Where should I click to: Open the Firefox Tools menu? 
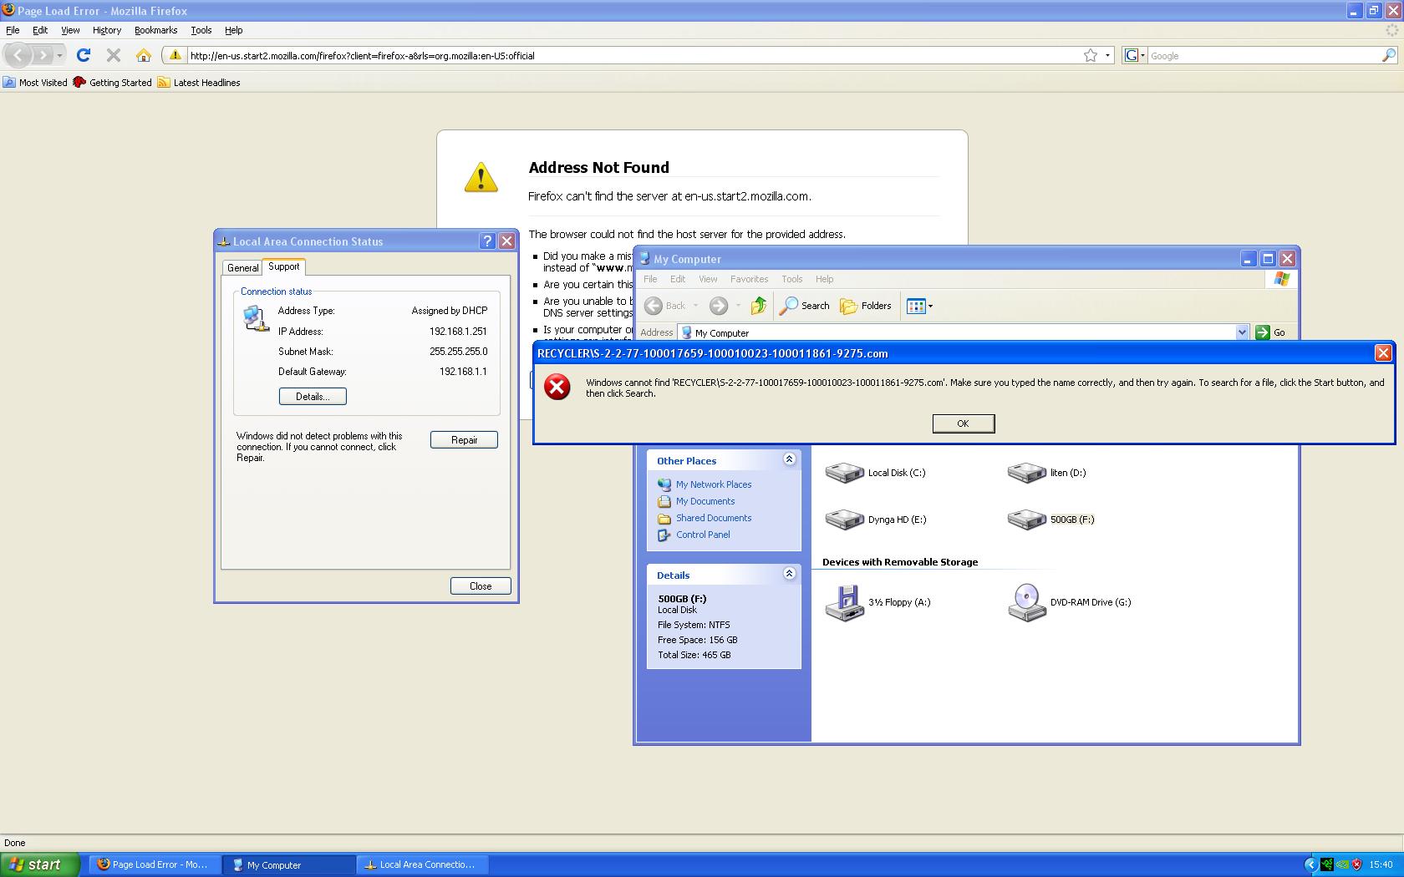201,30
